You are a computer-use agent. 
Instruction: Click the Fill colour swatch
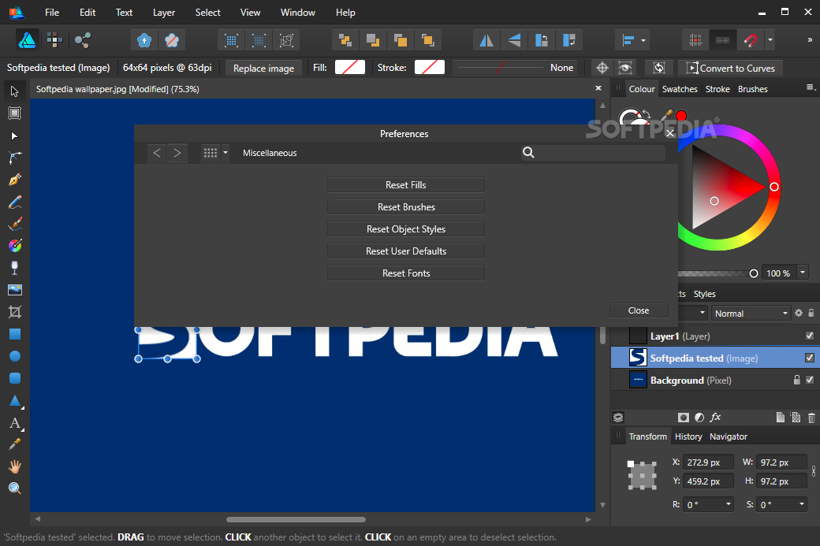click(x=350, y=68)
